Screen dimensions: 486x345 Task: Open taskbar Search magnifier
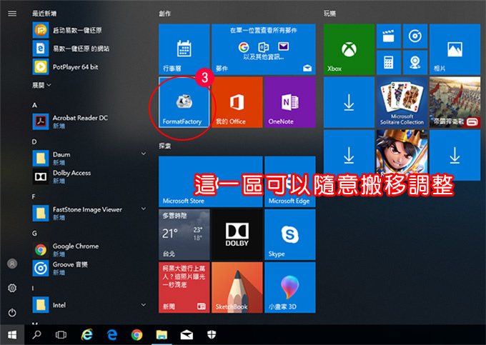point(36,335)
